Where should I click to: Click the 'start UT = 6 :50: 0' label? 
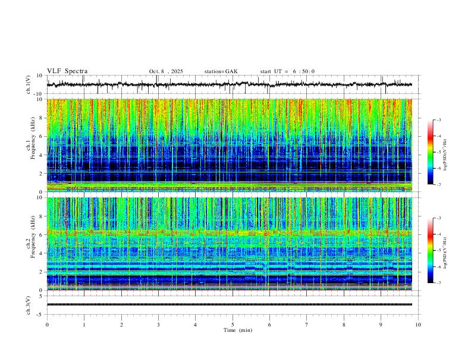[x=287, y=71]
